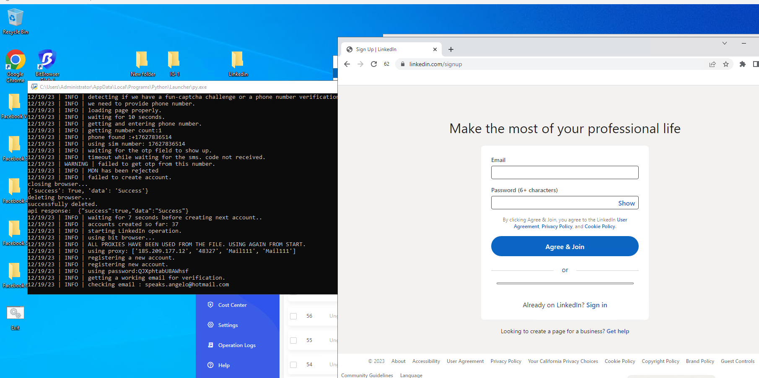Select the Linkedin folder on the desktop
The image size is (759, 378).
(x=238, y=64)
